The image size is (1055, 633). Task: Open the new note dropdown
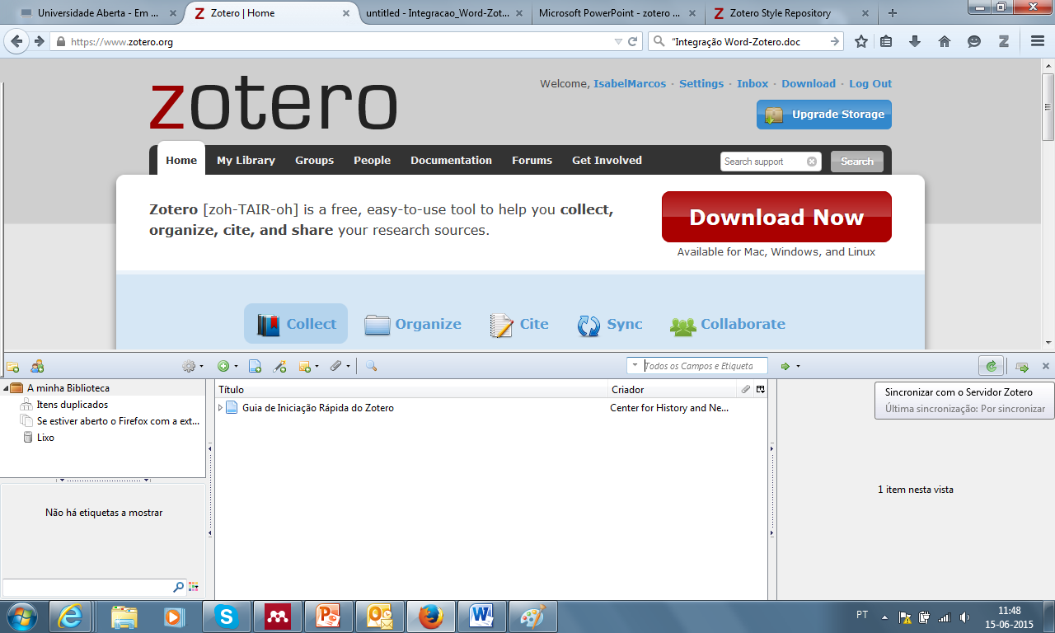(x=309, y=366)
